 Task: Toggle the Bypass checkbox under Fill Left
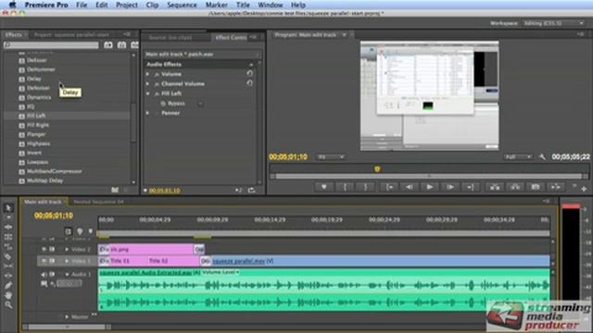(x=200, y=104)
